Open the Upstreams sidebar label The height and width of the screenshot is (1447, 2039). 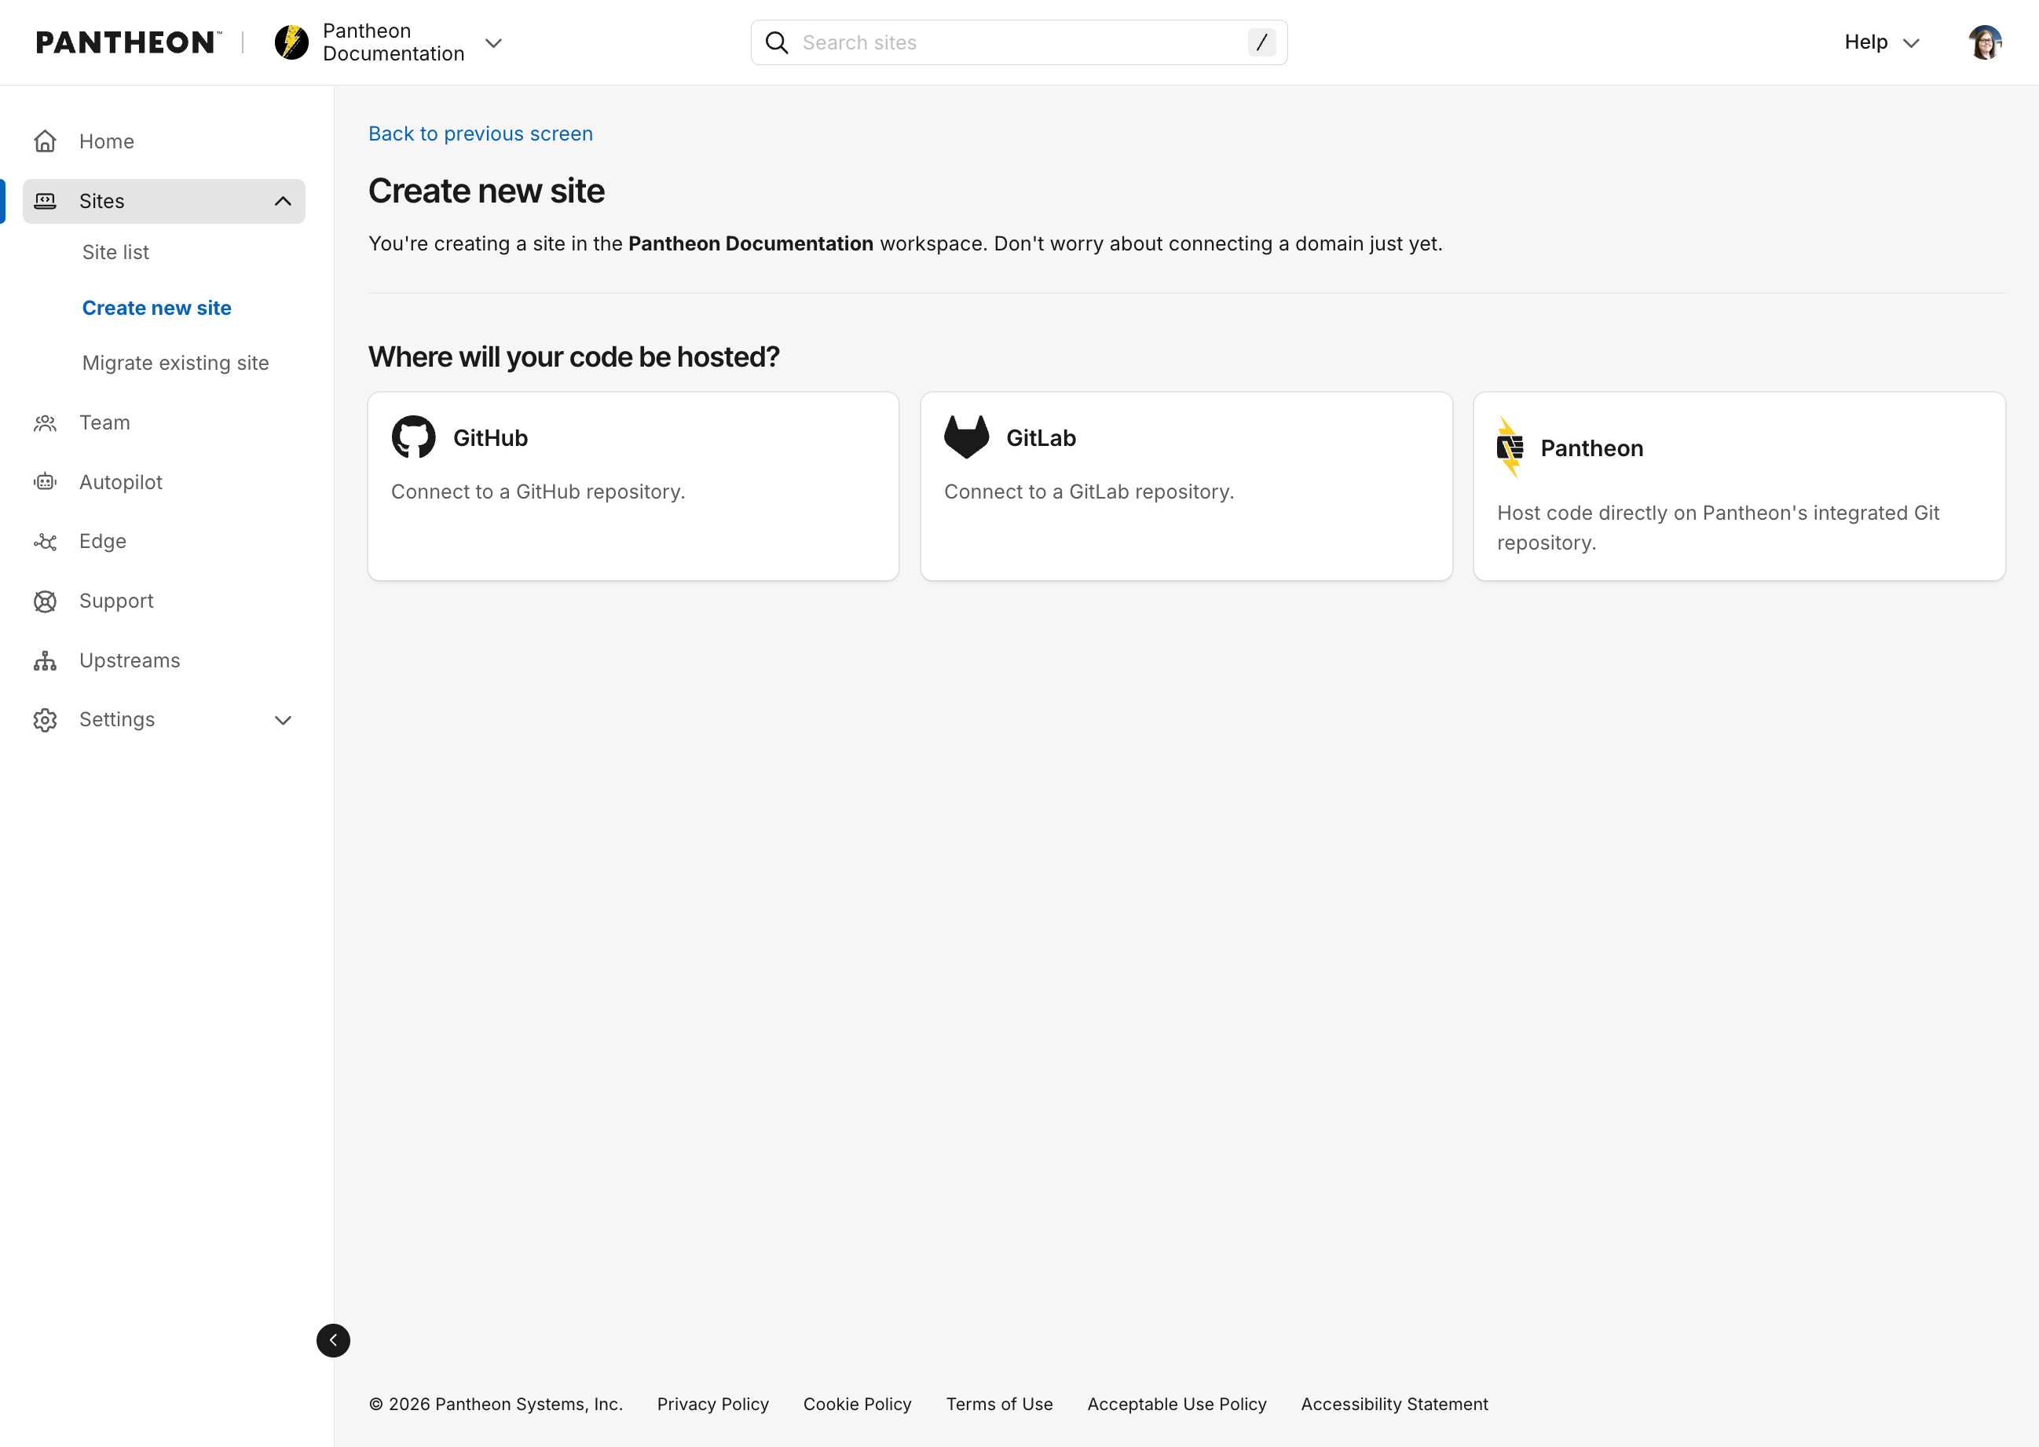pos(130,660)
